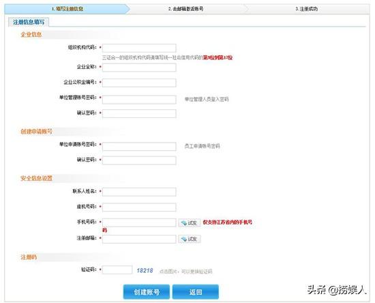Image resolution: width=375 pixels, height=303 pixels.
Task: Click the 创建账号 button
Action: (147, 292)
